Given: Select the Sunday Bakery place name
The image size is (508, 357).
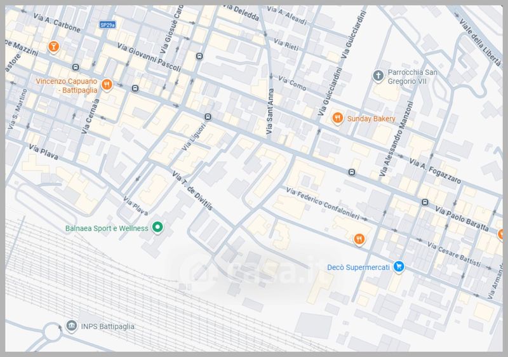Looking at the screenshot, I should 372,118.
